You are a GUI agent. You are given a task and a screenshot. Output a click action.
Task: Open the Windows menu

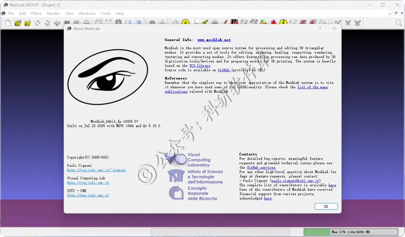(x=87, y=13)
